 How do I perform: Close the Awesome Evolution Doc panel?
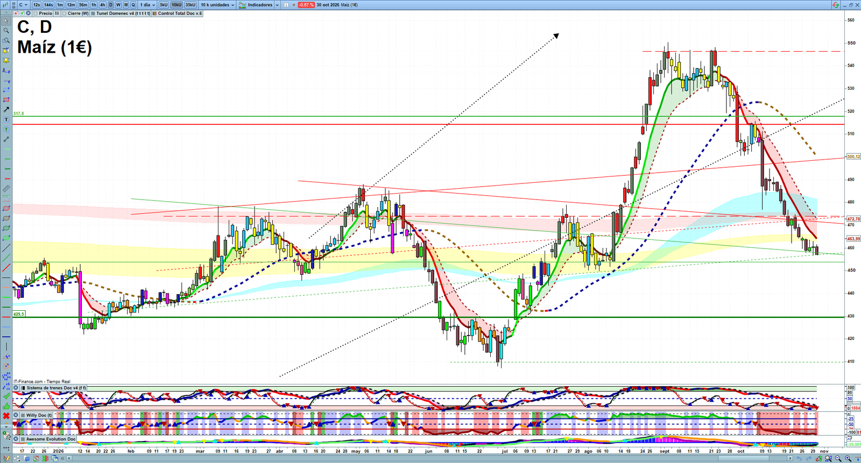[16, 439]
